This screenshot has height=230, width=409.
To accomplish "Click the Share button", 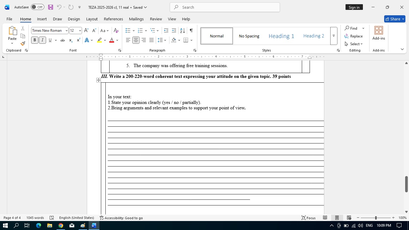I will [x=394, y=19].
